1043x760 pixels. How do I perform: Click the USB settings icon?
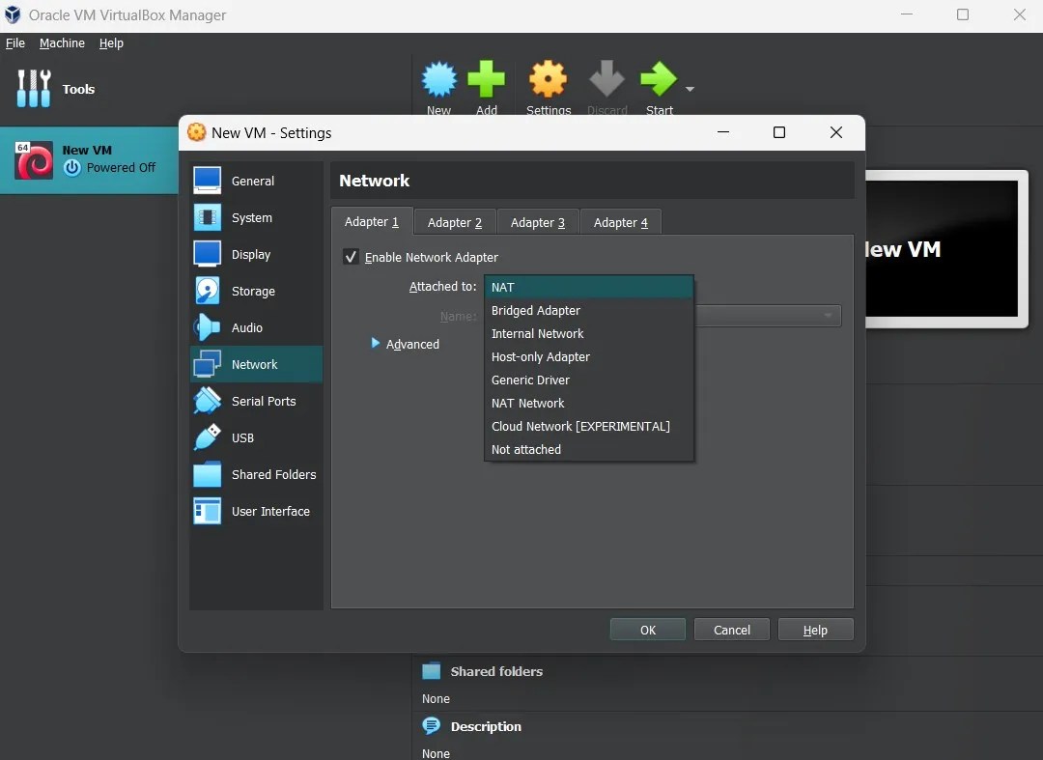tap(207, 437)
